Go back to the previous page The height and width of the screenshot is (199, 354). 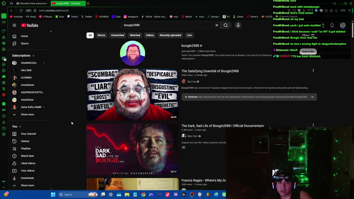(11, 11)
